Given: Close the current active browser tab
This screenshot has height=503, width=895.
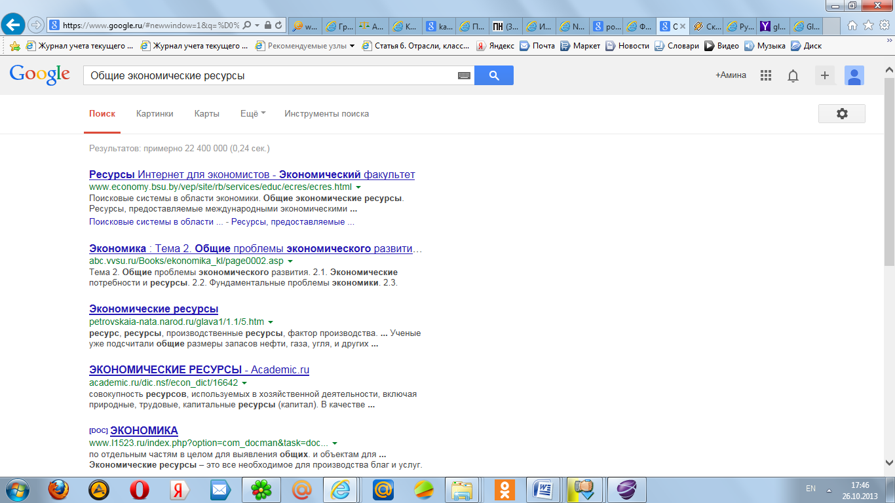Looking at the screenshot, I should 682,26.
